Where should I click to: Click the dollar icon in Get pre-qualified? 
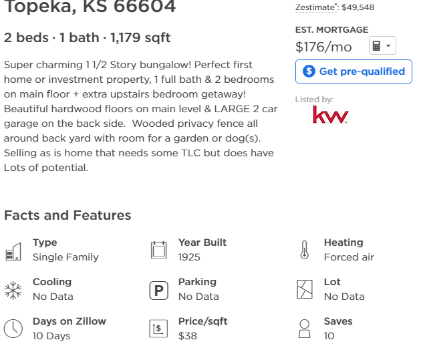(309, 71)
